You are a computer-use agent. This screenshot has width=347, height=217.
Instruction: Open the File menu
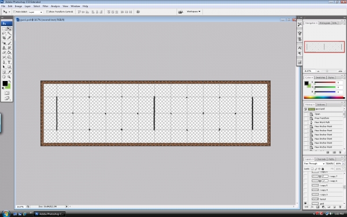pyautogui.click(x=3, y=6)
